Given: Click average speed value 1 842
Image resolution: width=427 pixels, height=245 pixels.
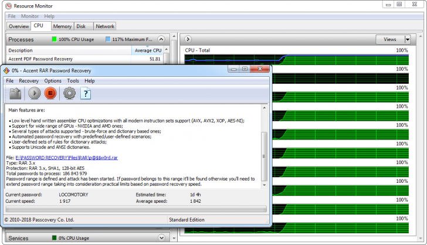Looking at the screenshot, I should point(195,201).
